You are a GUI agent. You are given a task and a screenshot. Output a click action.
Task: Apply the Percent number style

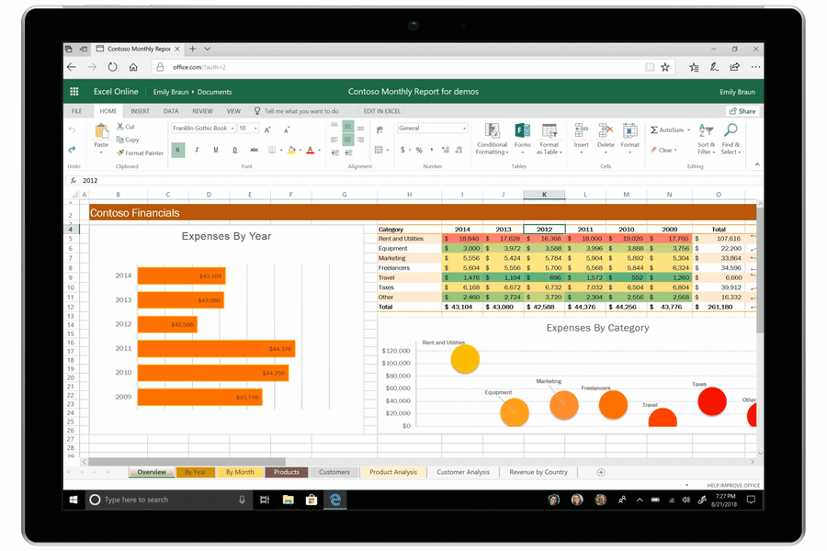(418, 151)
